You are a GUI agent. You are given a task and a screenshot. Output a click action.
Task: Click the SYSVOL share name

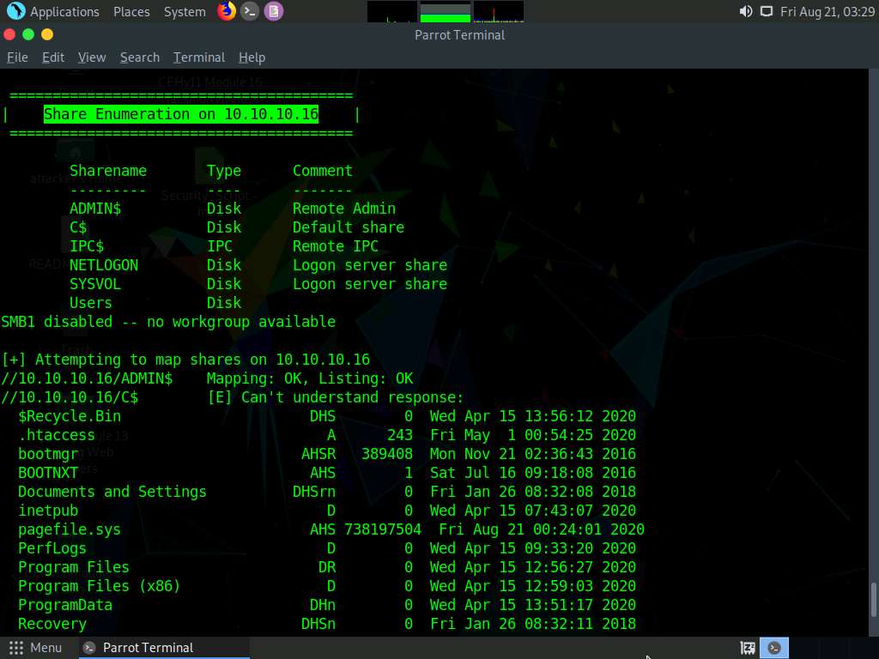tap(94, 284)
